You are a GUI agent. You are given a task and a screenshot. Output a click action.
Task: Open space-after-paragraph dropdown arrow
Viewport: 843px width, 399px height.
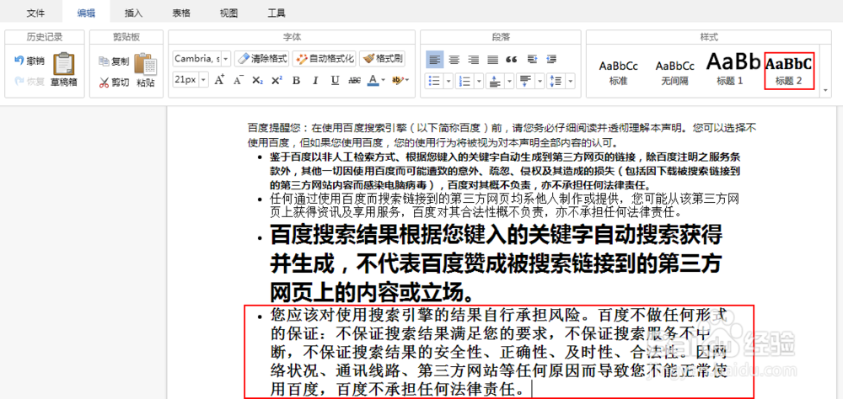click(x=540, y=81)
